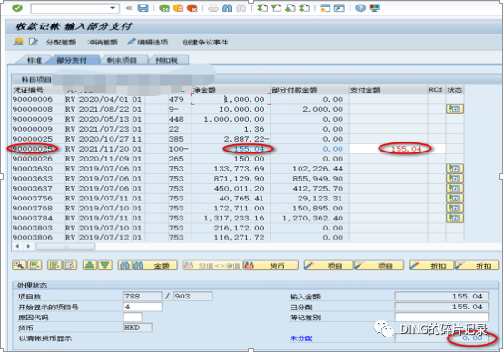This screenshot has height=352, width=503.
Task: Click the 编辑选项 pencil button
Action: (x=148, y=42)
